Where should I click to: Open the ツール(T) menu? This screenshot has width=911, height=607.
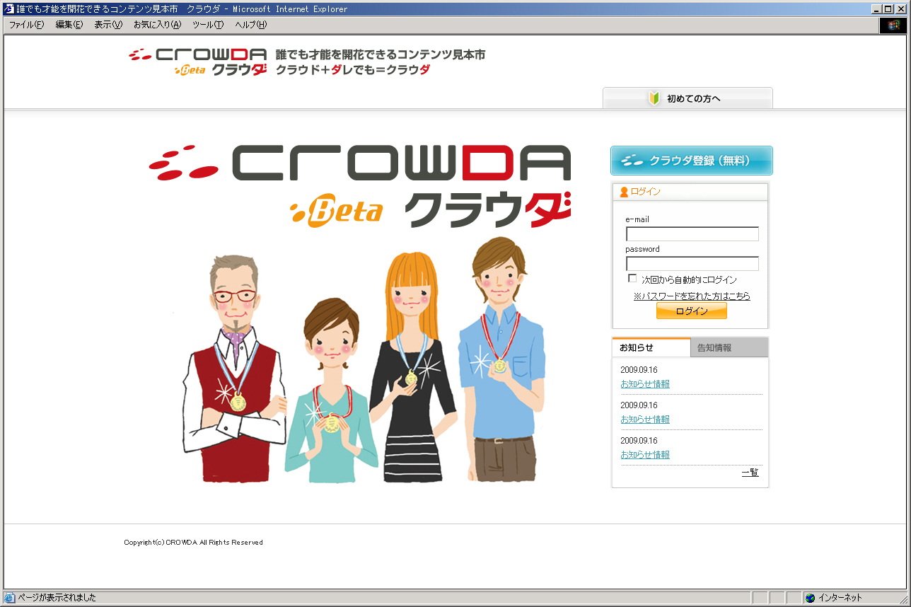(x=208, y=25)
